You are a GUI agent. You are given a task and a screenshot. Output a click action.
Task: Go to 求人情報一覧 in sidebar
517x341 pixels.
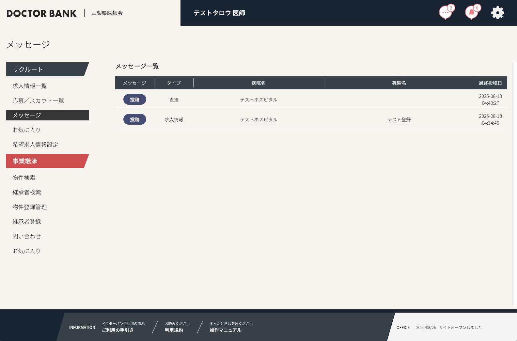pyautogui.click(x=30, y=86)
